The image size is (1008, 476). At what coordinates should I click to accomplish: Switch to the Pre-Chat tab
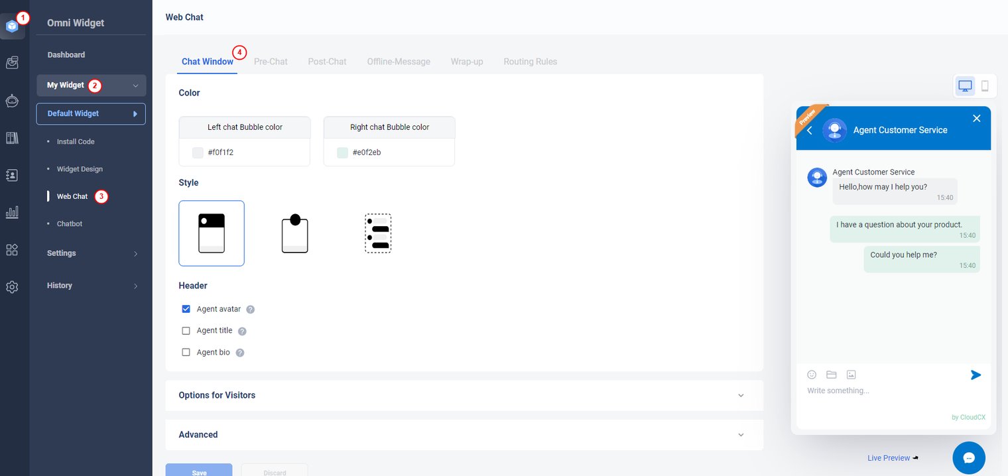pos(271,62)
